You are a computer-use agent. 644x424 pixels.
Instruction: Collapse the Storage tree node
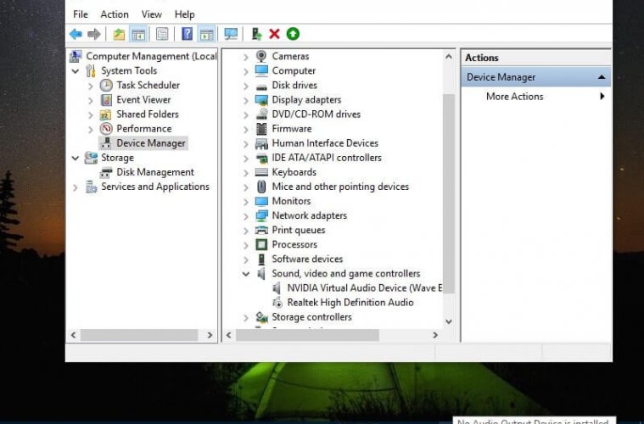(x=76, y=158)
